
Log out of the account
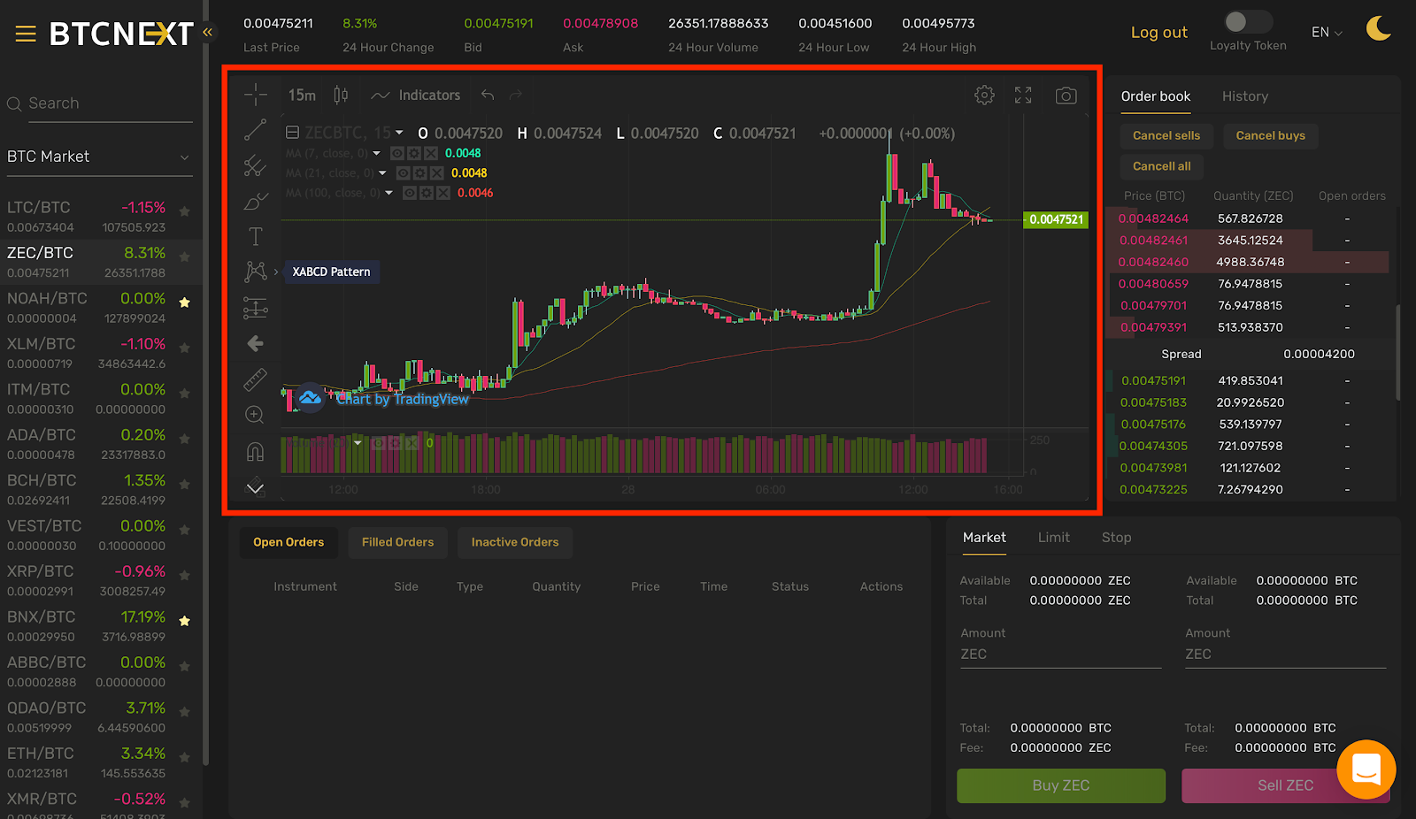pyautogui.click(x=1159, y=33)
